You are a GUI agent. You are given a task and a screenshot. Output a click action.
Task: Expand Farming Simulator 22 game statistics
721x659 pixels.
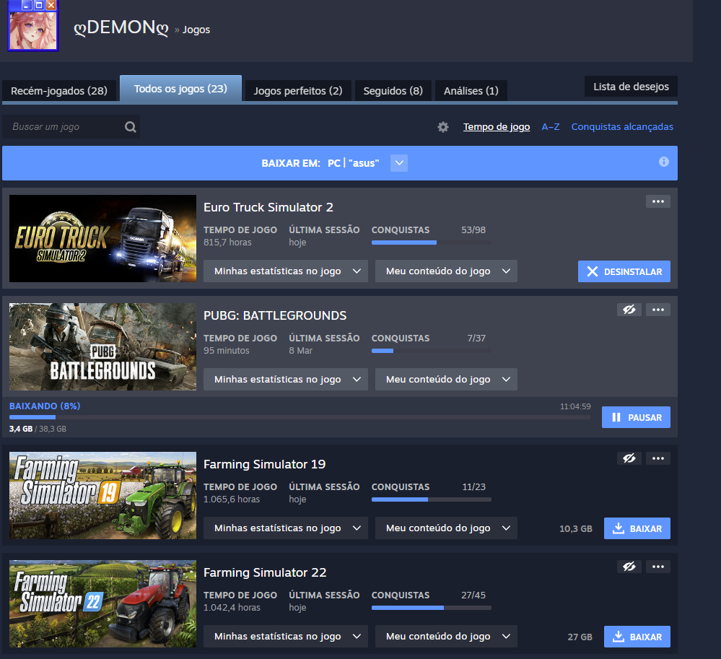(x=286, y=636)
